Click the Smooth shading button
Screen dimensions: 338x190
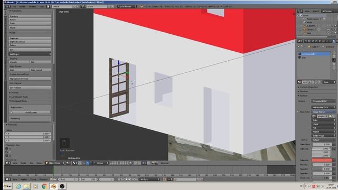coord(19,62)
